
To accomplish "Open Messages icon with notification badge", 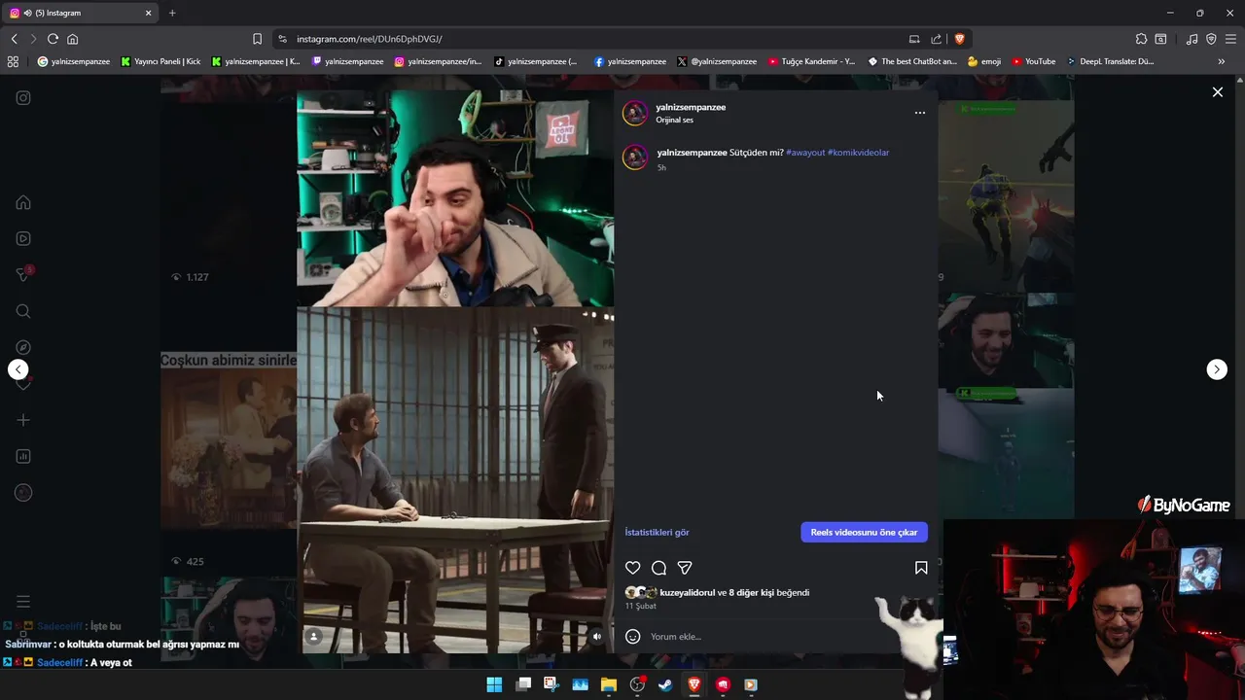I will pyautogui.click(x=23, y=275).
